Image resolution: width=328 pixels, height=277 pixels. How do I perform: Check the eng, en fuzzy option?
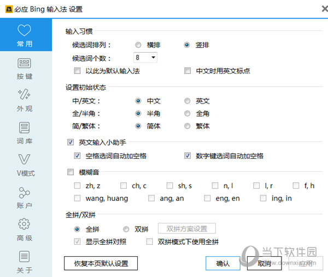[x=207, y=198]
